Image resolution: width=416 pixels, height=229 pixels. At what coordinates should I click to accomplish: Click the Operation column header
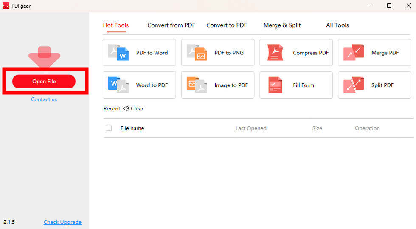[x=367, y=128]
